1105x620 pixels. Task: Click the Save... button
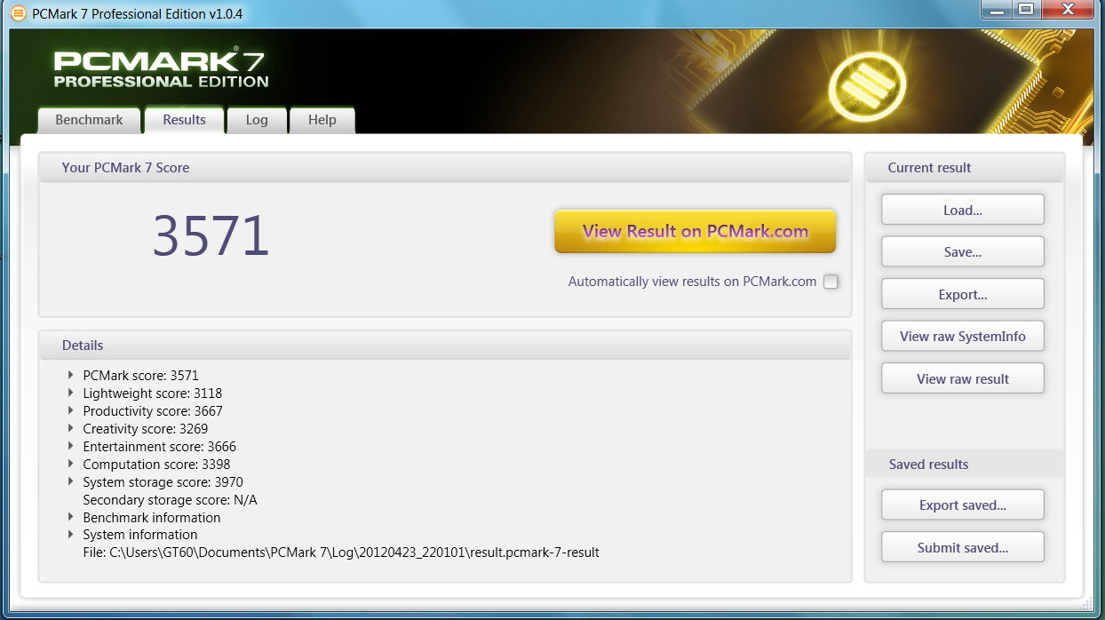pyautogui.click(x=963, y=252)
